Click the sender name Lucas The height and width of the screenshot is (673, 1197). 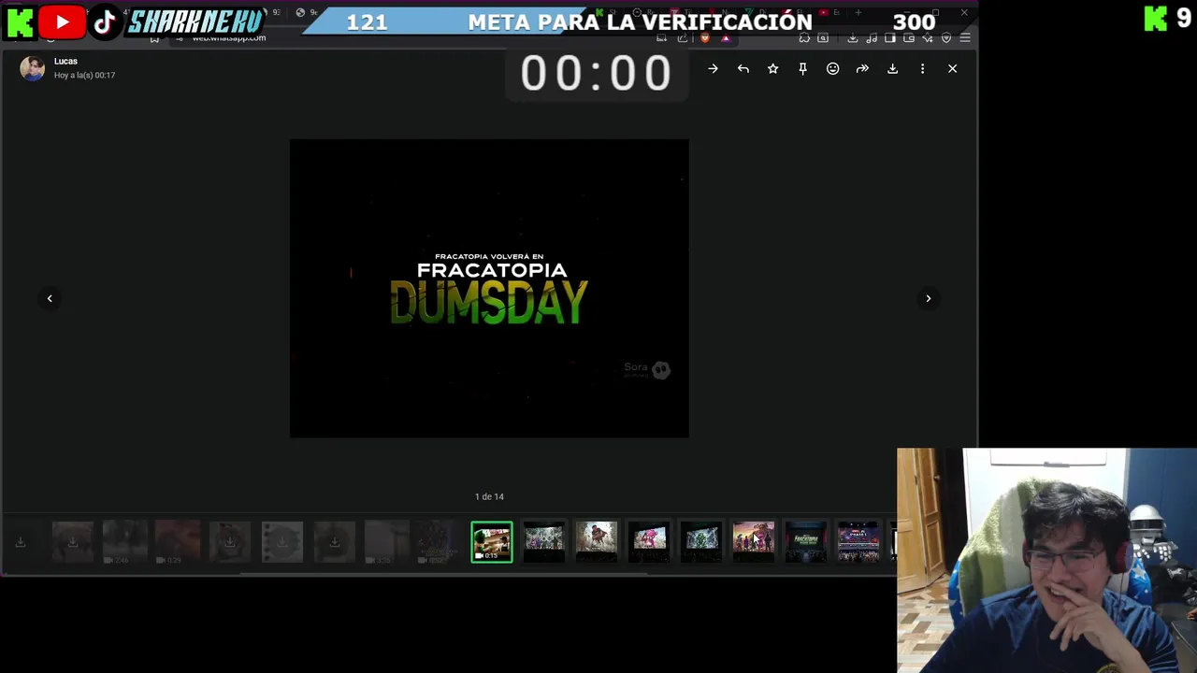tap(65, 61)
